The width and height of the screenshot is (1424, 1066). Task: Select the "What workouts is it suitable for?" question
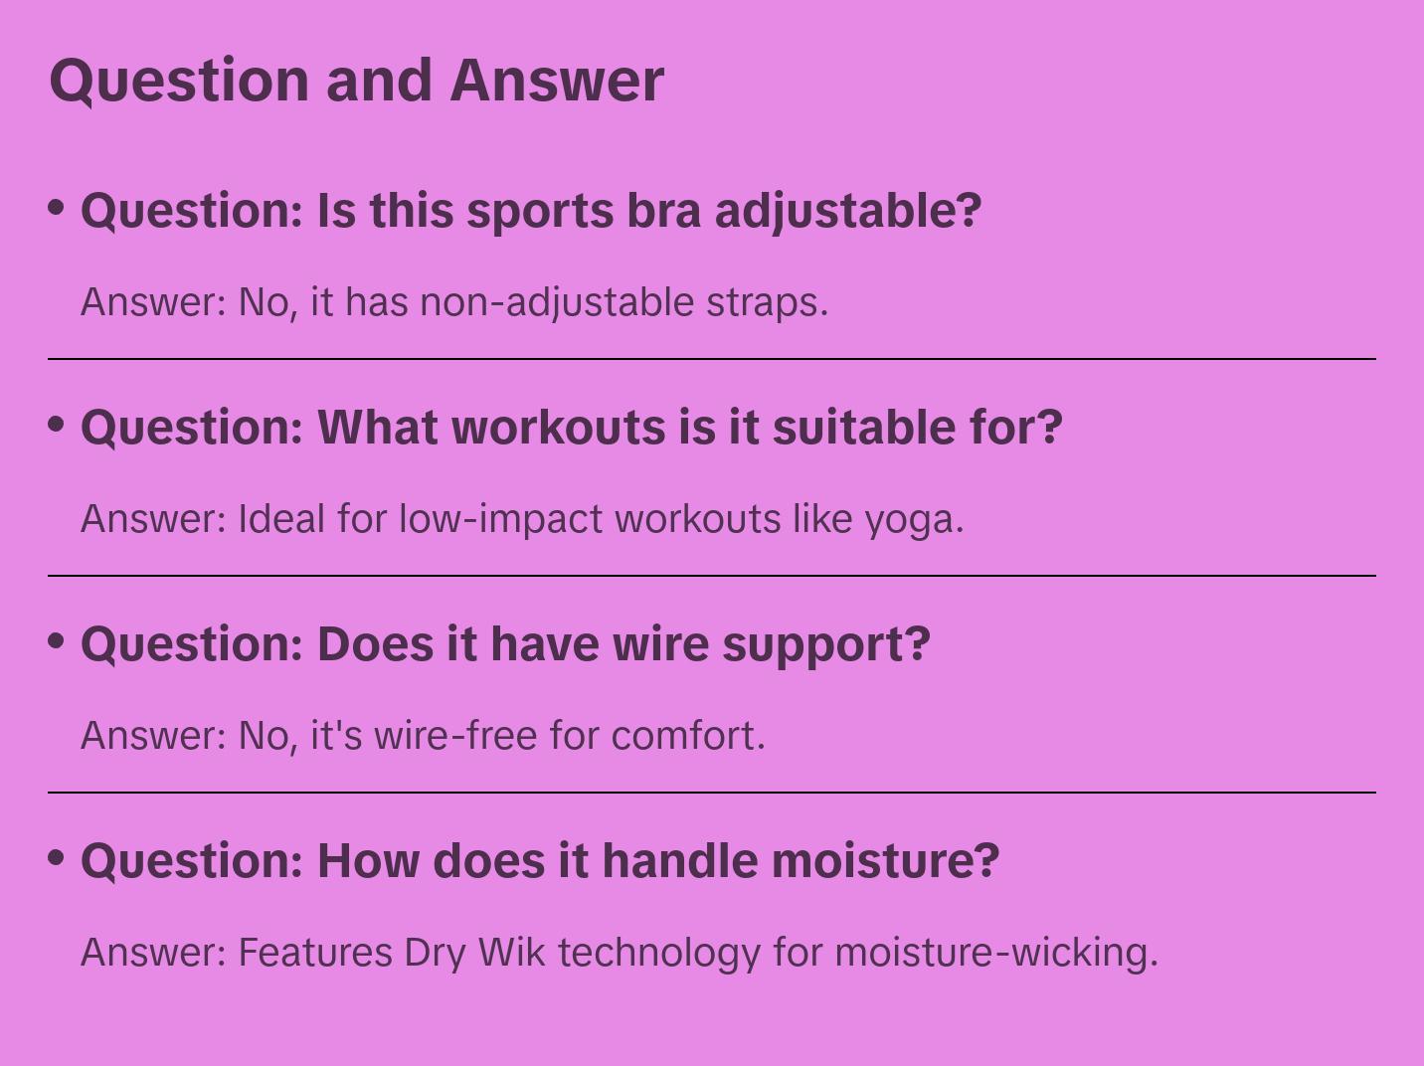(572, 428)
